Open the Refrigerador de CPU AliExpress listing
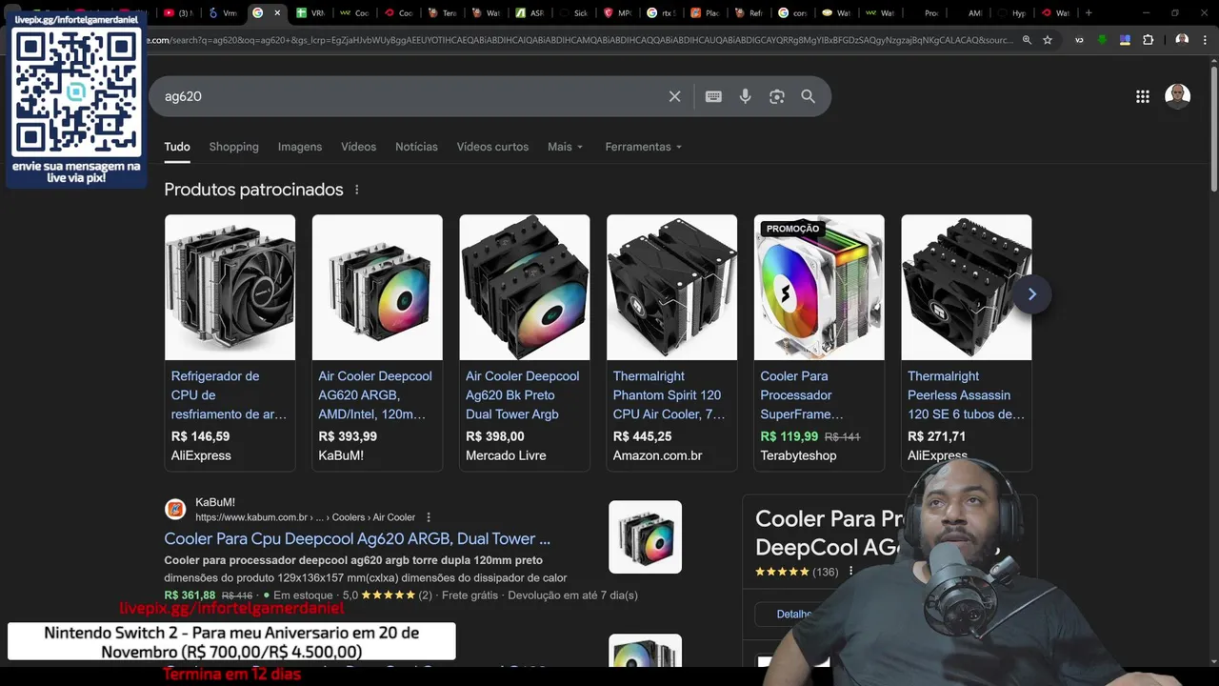This screenshot has width=1219, height=686. point(229,394)
